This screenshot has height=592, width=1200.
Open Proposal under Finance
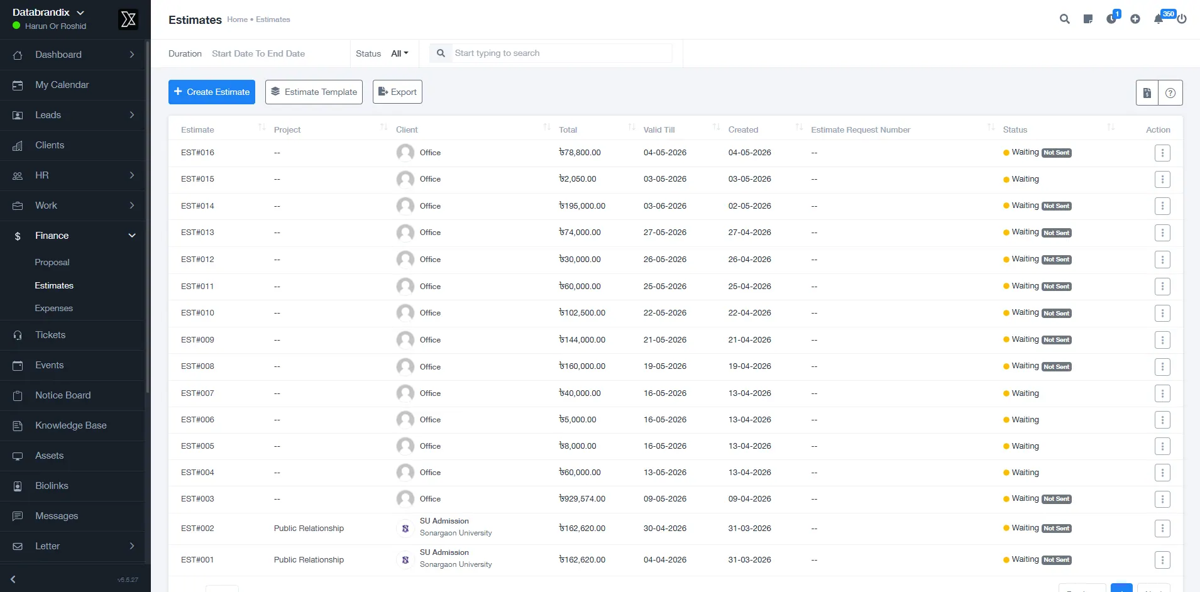(x=52, y=263)
